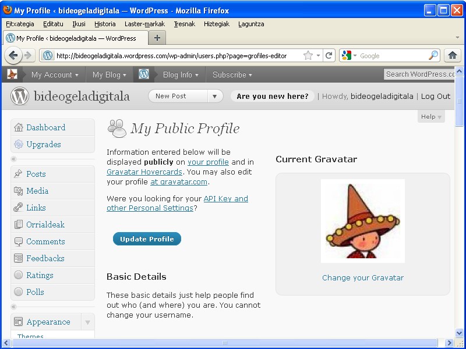Log Out of WordPress
This screenshot has height=349, width=466.
(x=436, y=96)
